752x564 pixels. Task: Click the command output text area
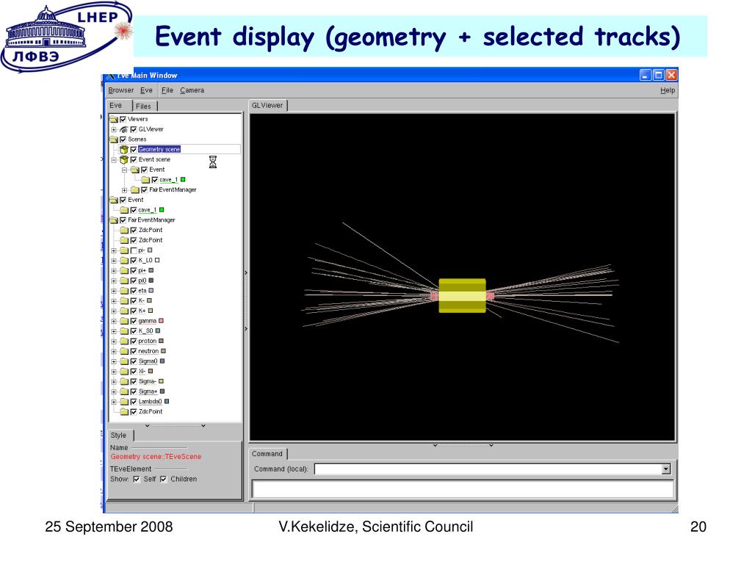463,489
